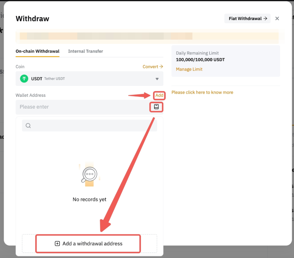This screenshot has width=294, height=258.
Task: Click the Add wallet address link
Action: coord(159,95)
